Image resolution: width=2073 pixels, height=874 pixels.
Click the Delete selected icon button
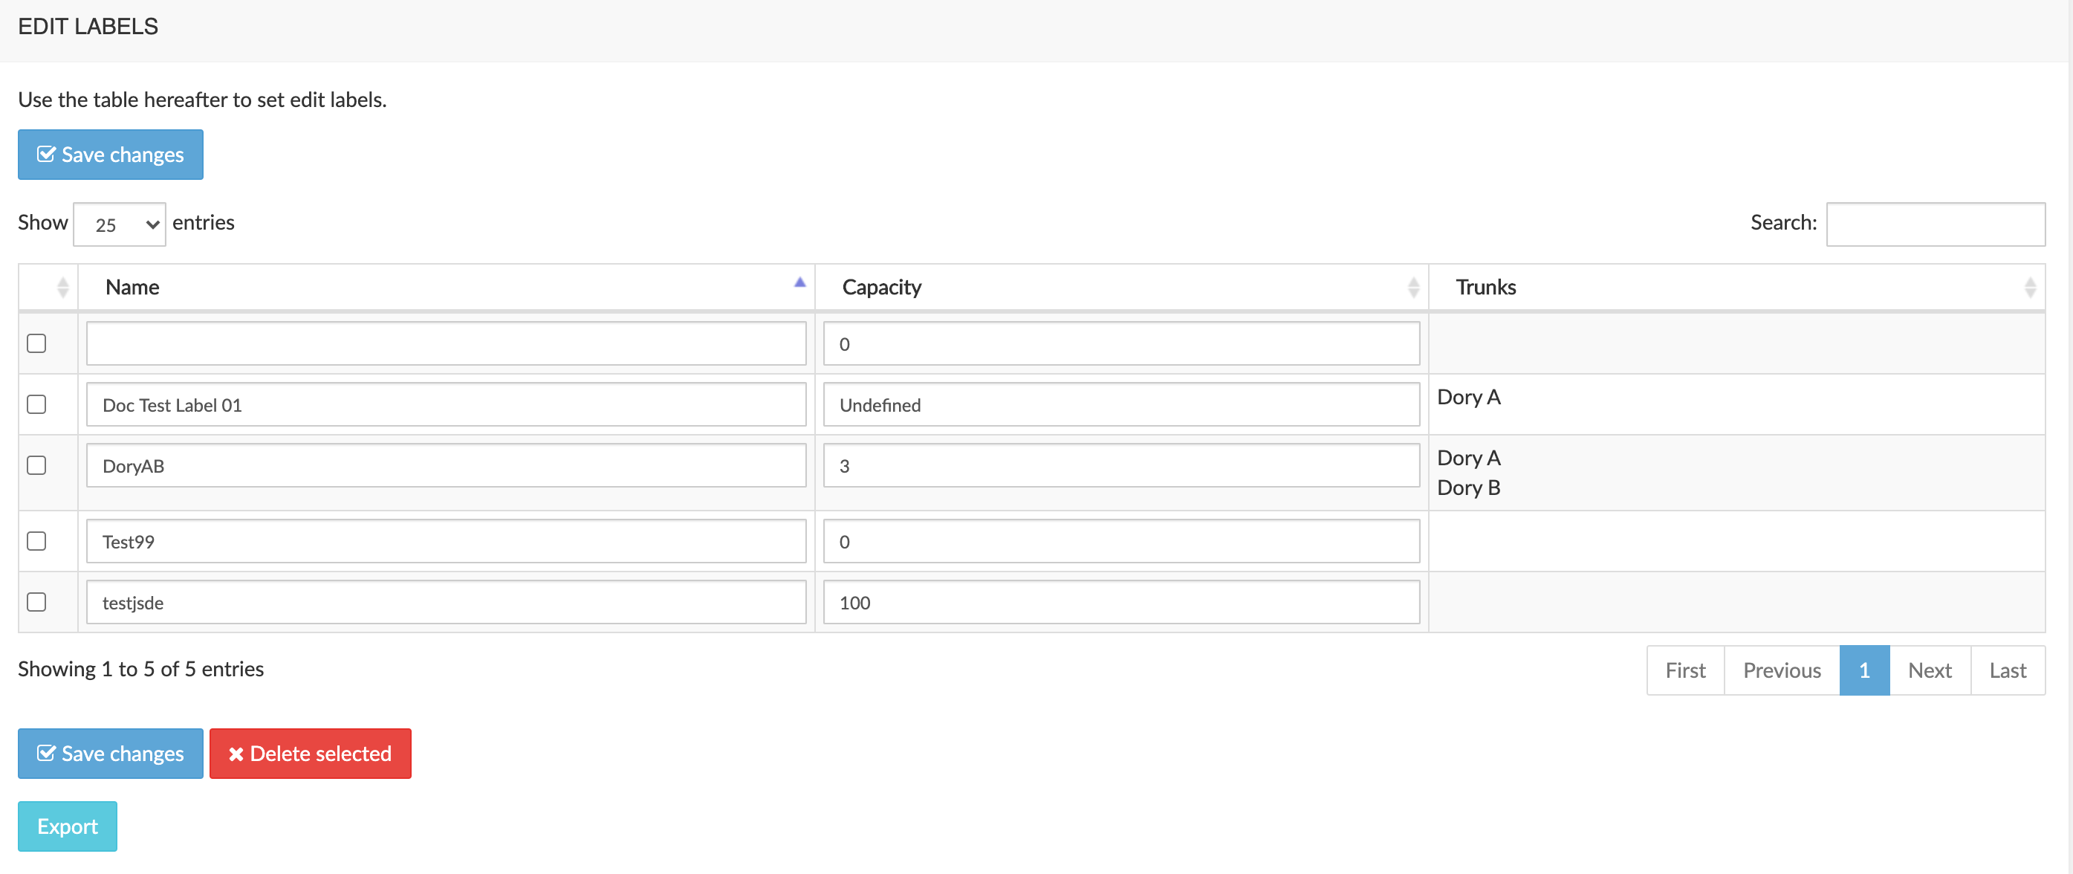pos(237,754)
